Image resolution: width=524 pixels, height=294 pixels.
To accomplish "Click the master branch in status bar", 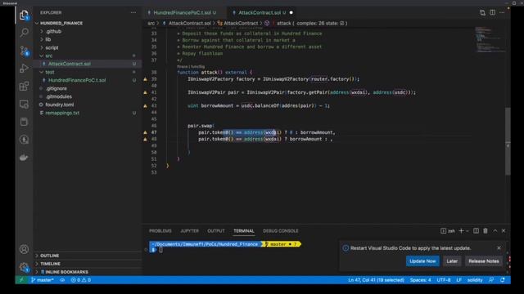I will click(43, 280).
